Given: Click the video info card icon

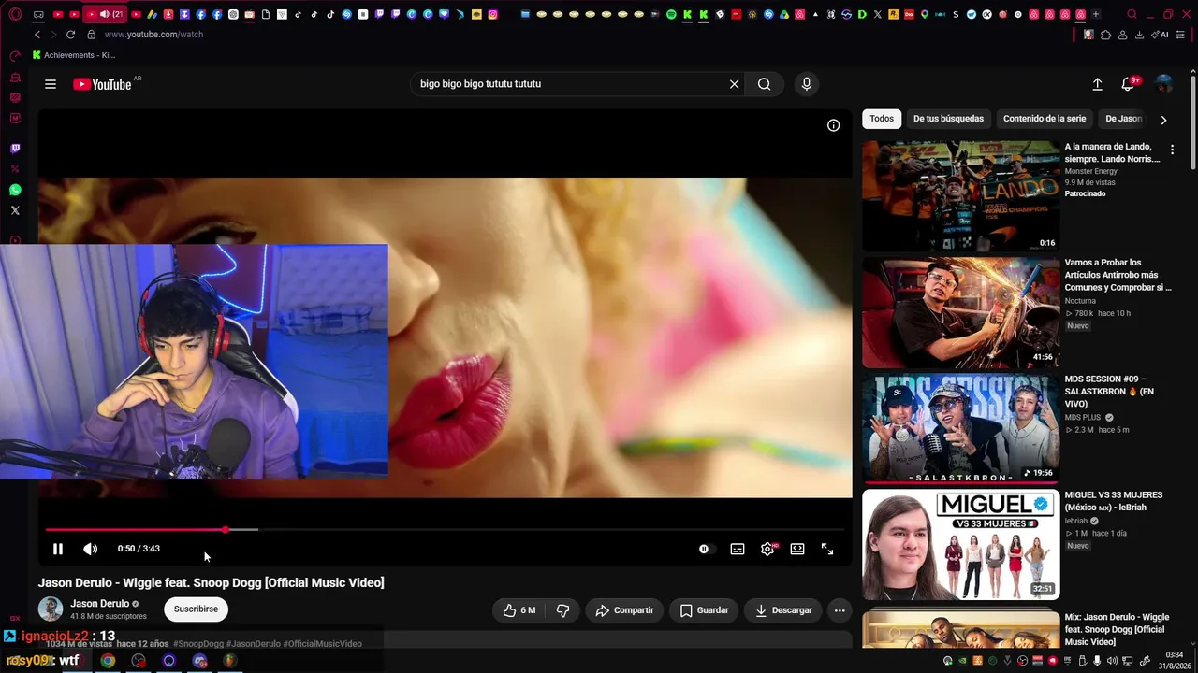Looking at the screenshot, I should (x=833, y=125).
